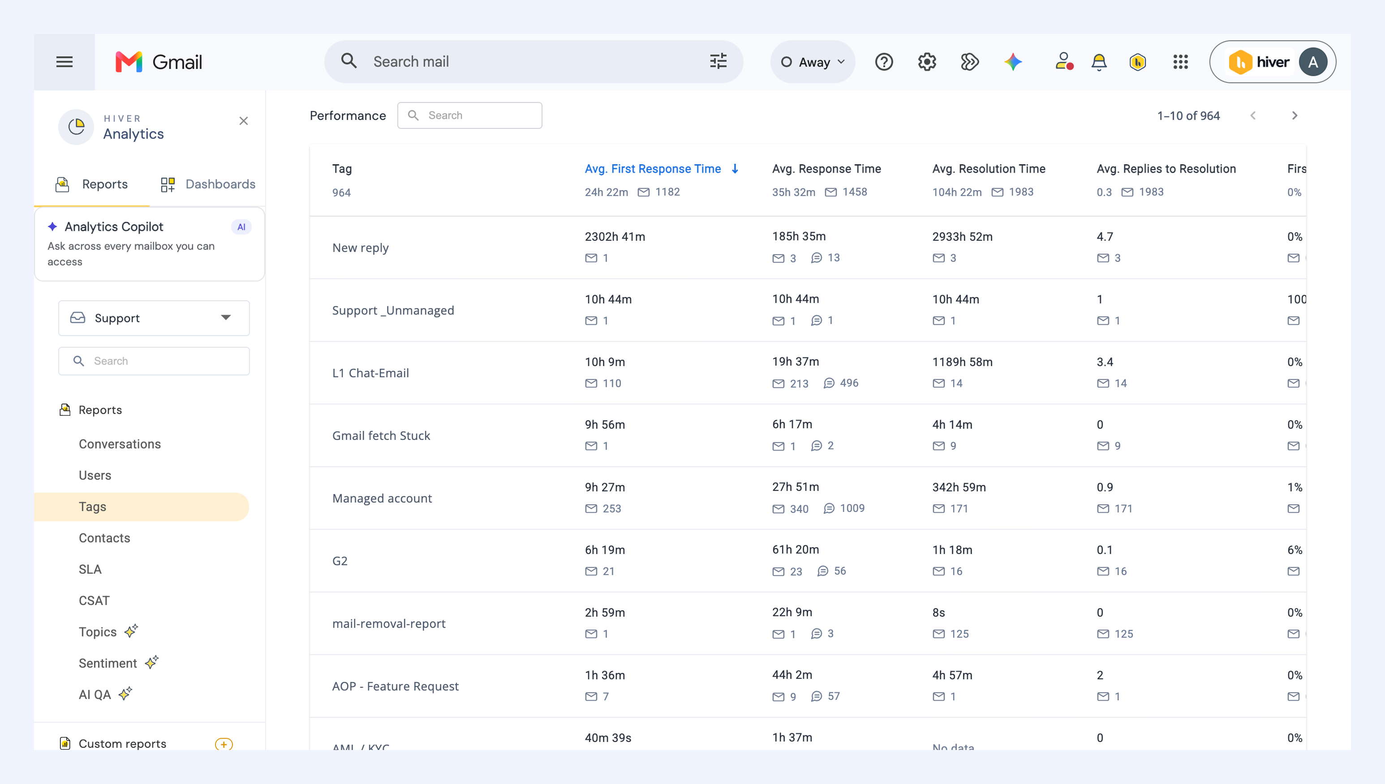
Task: Close the Hiver Analytics panel
Action: tap(244, 121)
